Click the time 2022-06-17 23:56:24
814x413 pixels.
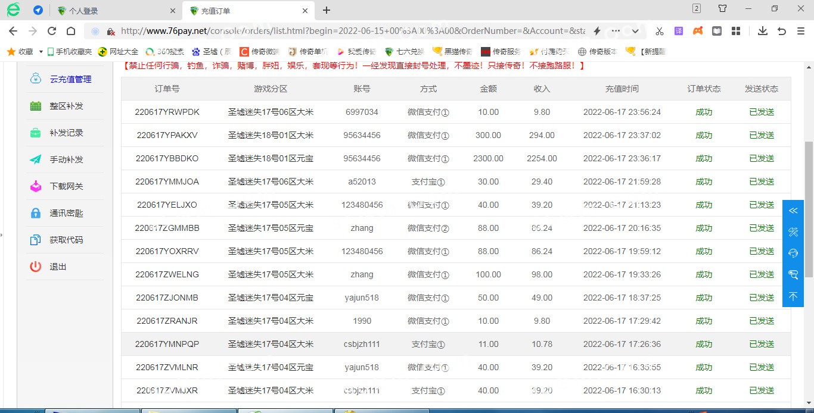tap(622, 112)
